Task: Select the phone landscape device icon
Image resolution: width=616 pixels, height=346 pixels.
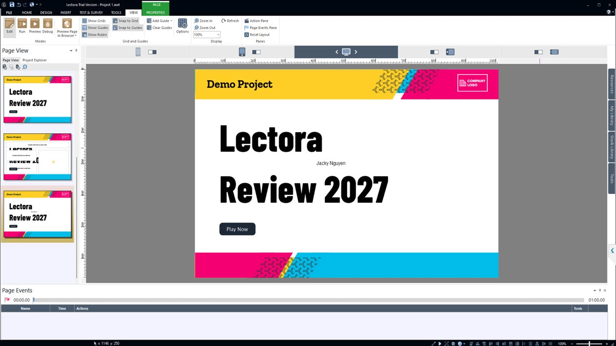Action: click(554, 52)
